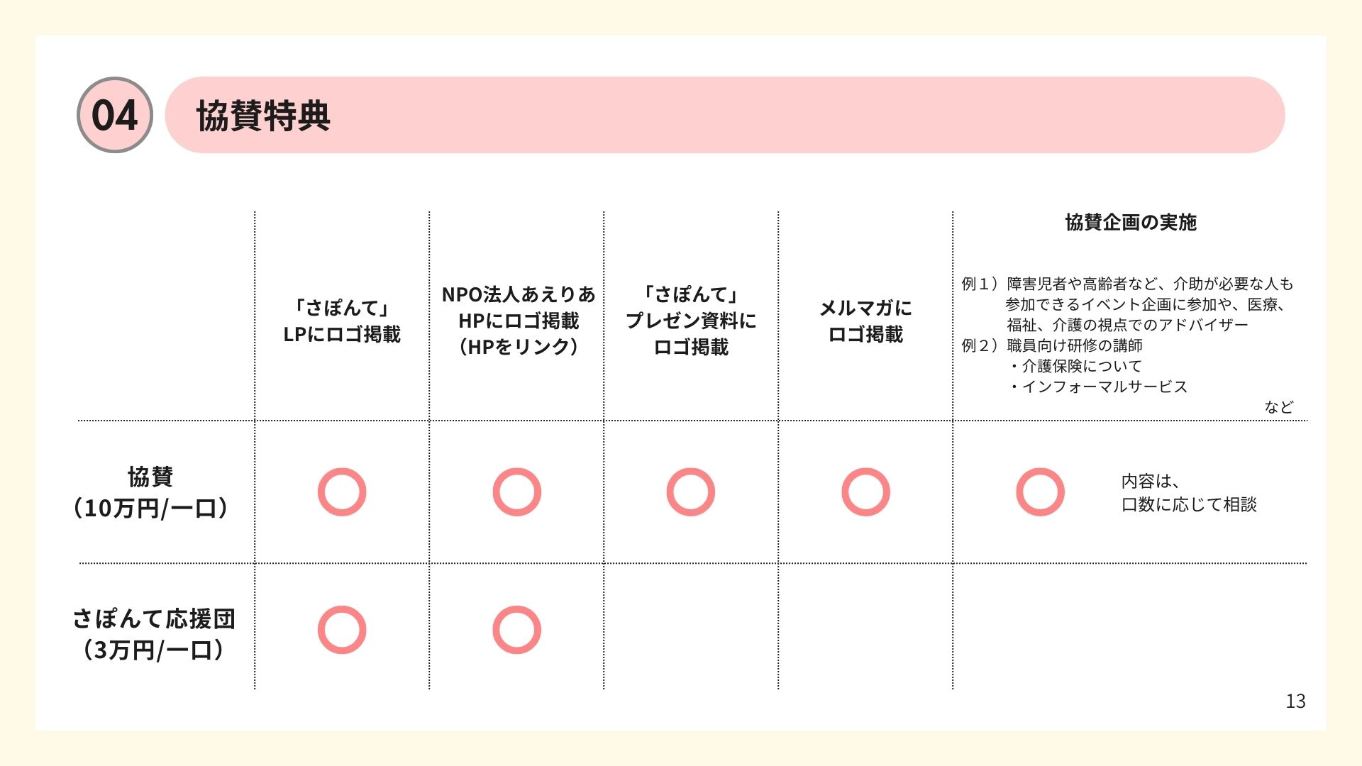Click the プレゼン資料にロゴ掲載 column header
The height and width of the screenshot is (766, 1362).
pos(691,321)
